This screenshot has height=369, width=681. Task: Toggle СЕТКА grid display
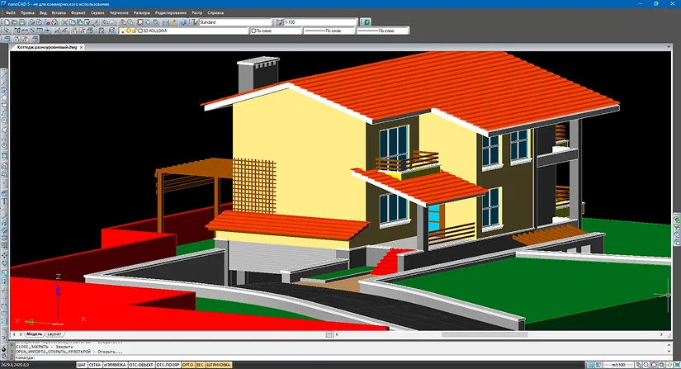[96, 364]
